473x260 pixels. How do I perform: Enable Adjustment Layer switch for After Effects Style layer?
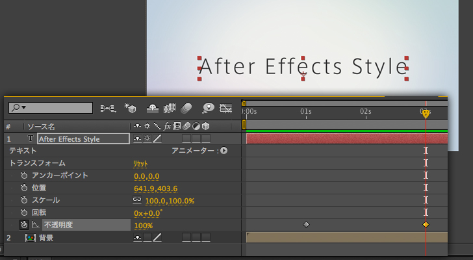196,138
